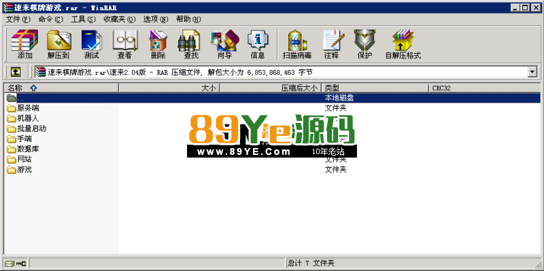The image size is (544, 271).
Task: Click the 保护 (Protect) shield icon
Action: pos(364,44)
